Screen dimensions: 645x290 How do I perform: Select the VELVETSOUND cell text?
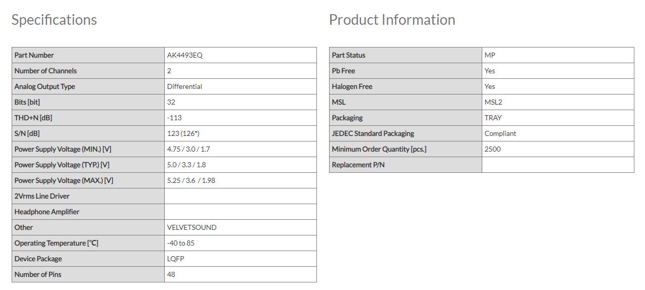pos(192,227)
